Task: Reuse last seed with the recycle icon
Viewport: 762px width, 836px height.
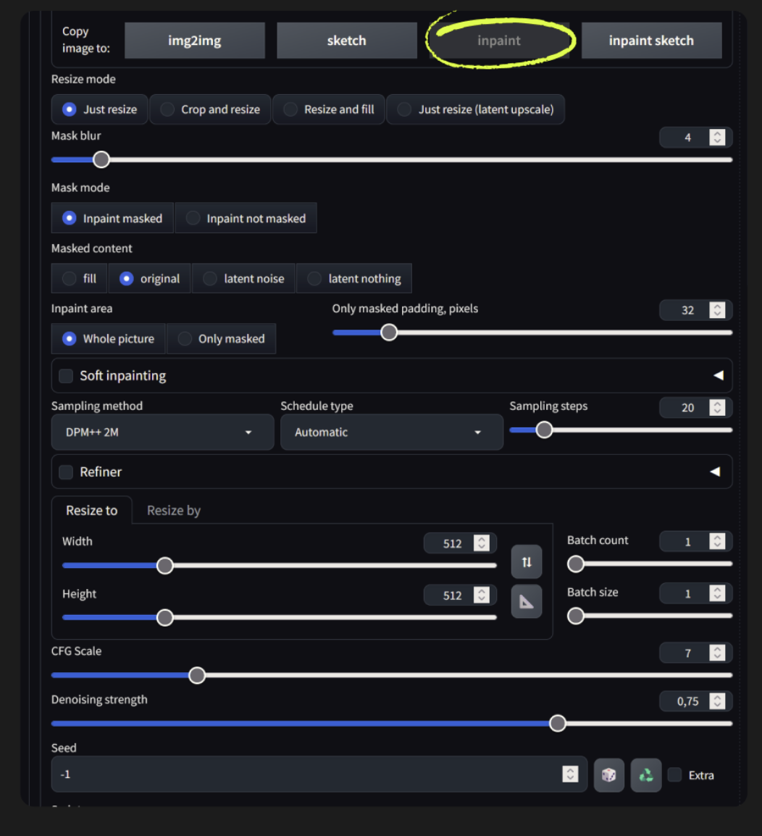Action: [x=645, y=774]
